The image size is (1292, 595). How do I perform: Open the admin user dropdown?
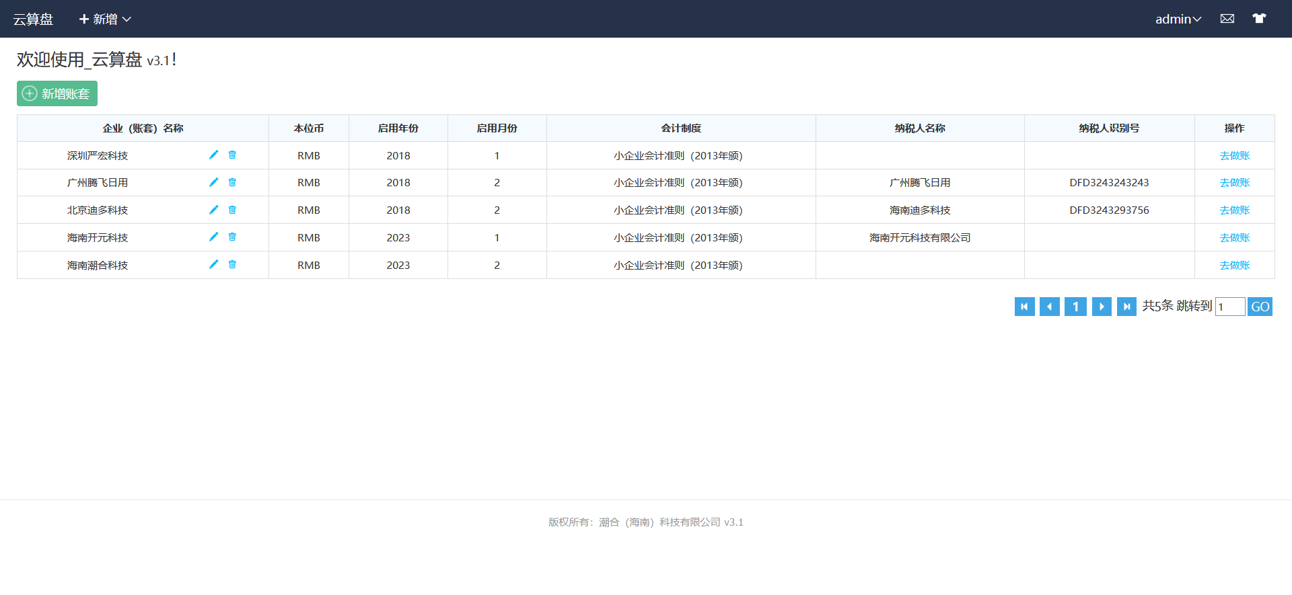1178,19
